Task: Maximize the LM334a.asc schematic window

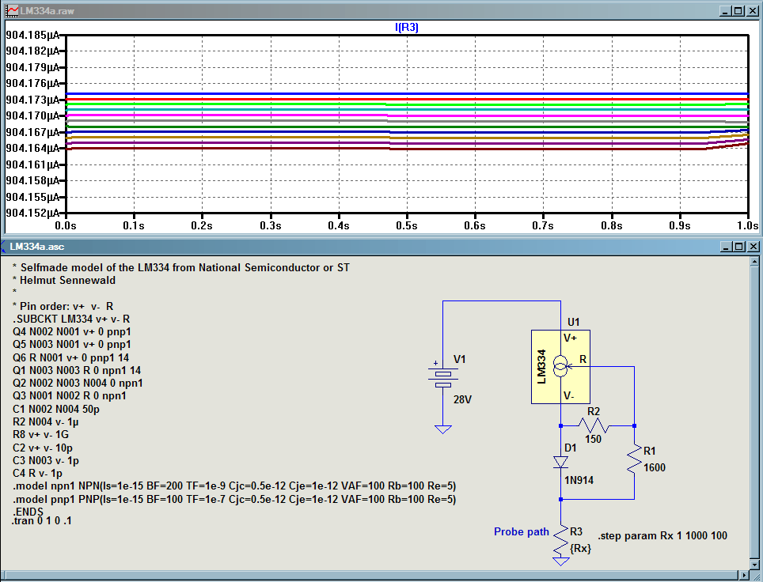Action: pos(738,247)
